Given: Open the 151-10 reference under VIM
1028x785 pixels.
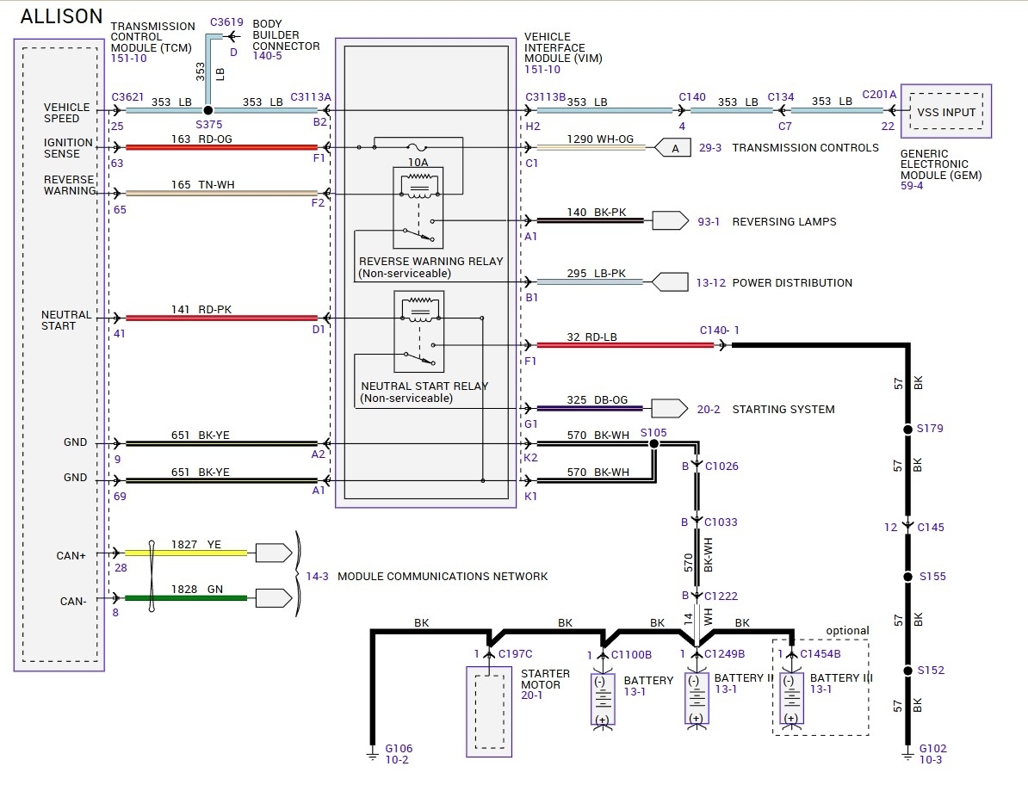Looking at the screenshot, I should click(542, 70).
